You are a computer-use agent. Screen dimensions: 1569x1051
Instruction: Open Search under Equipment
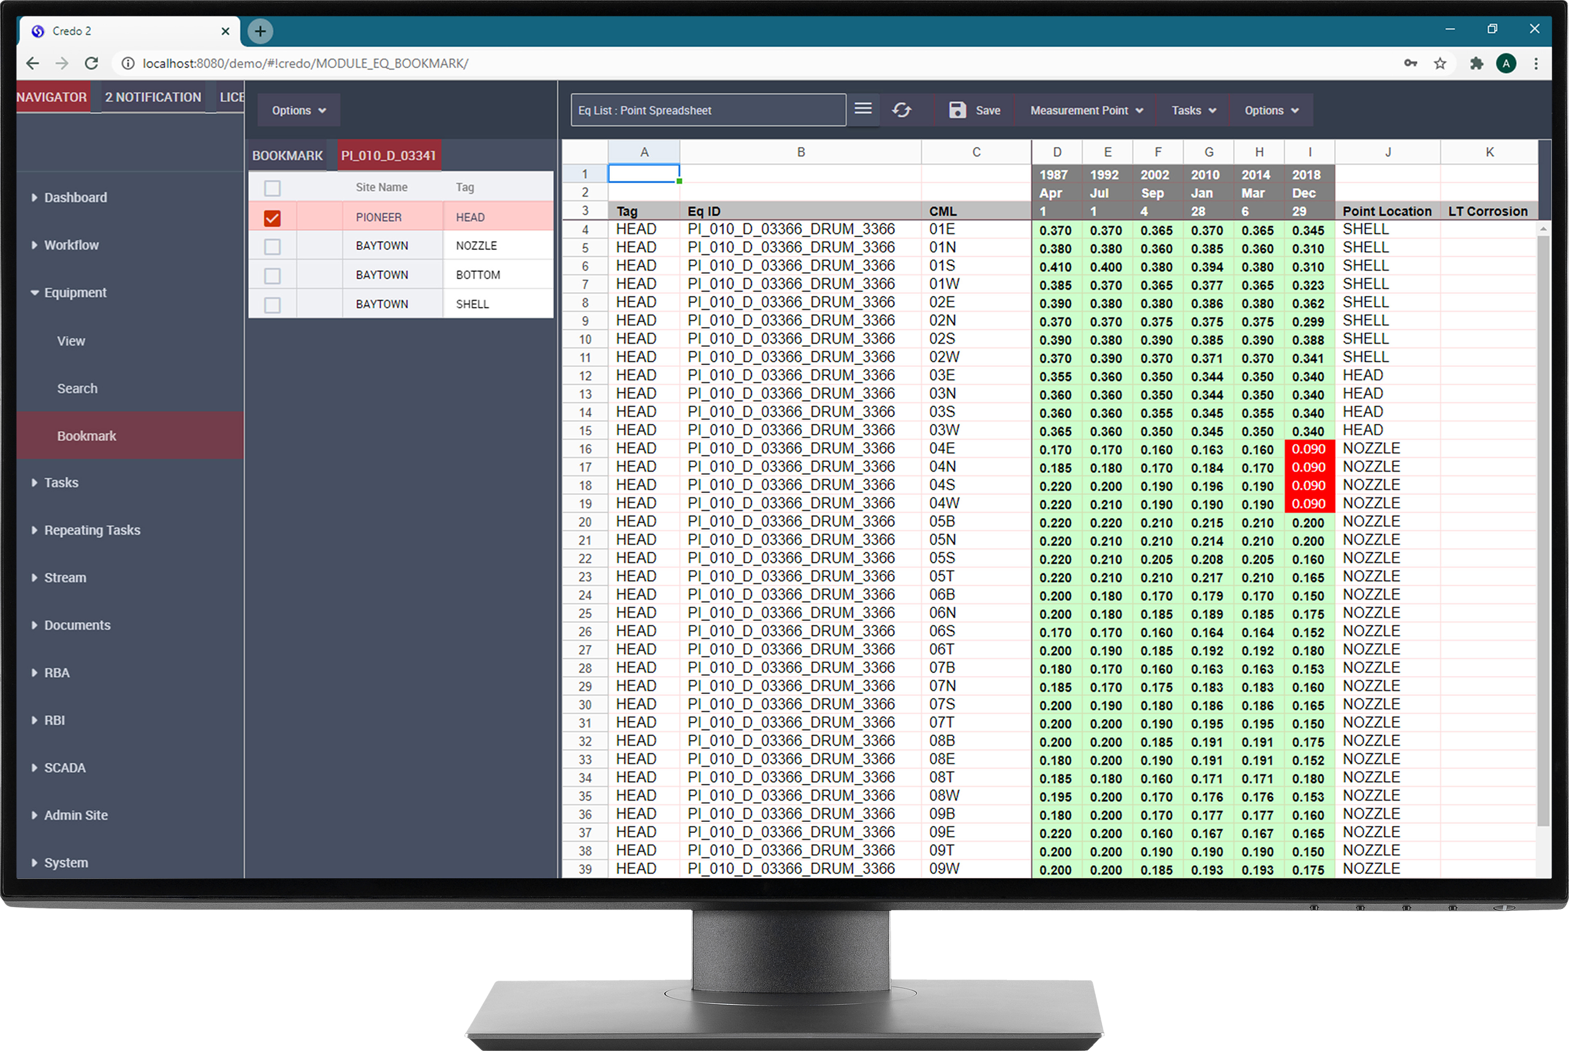tap(77, 389)
